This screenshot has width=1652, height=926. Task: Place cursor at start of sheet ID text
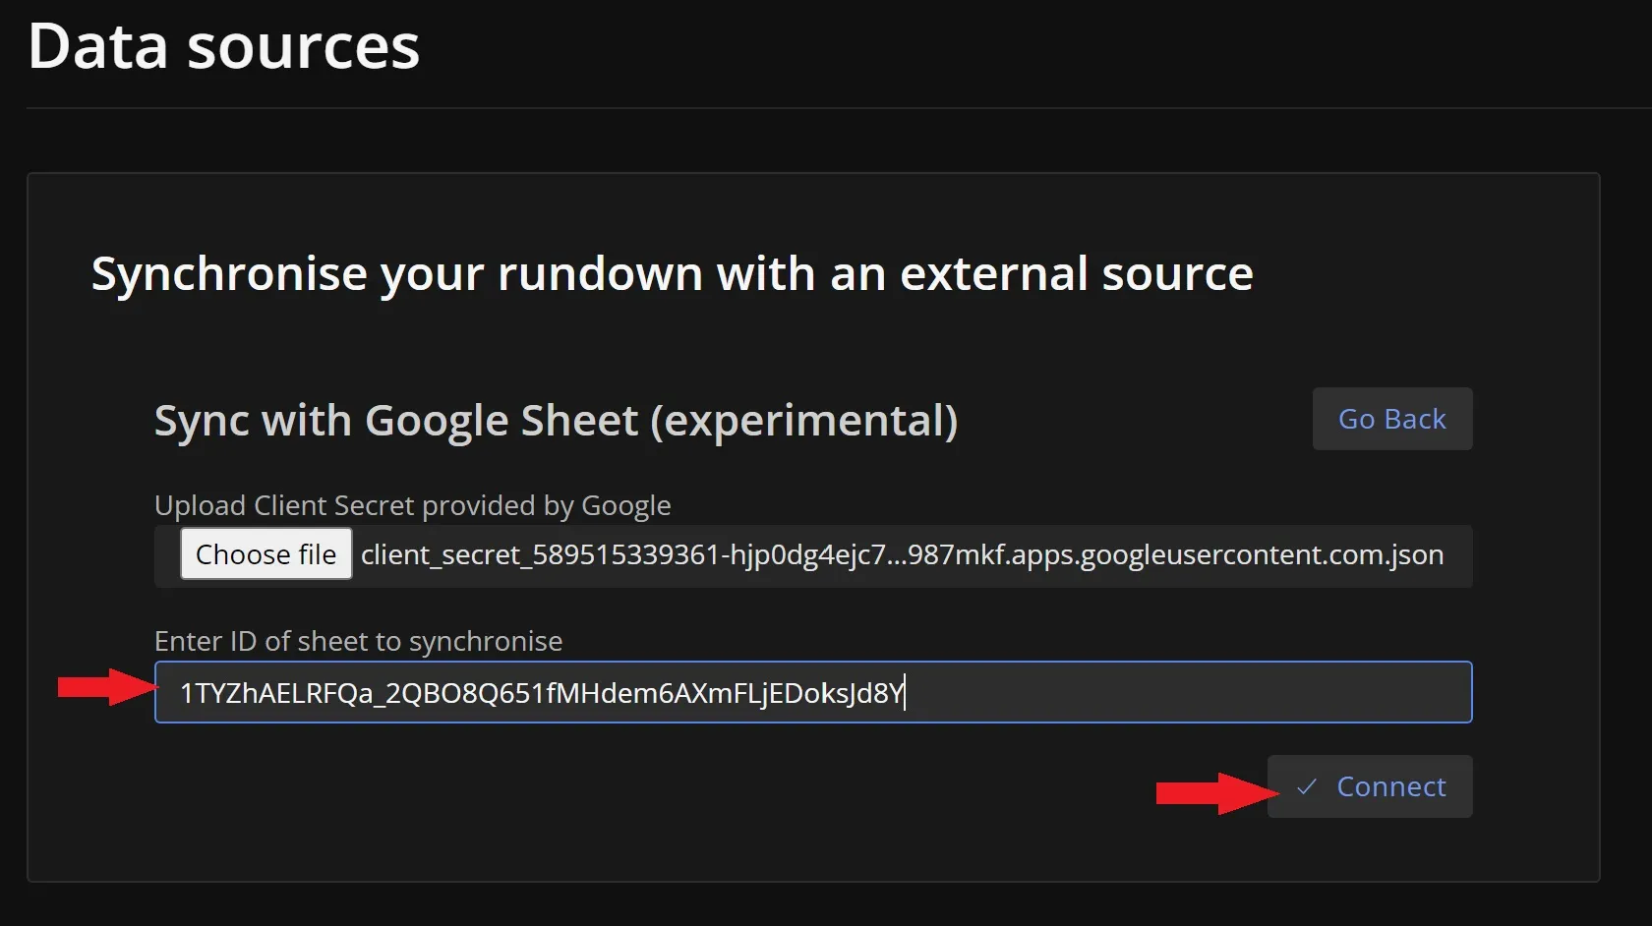[181, 693]
